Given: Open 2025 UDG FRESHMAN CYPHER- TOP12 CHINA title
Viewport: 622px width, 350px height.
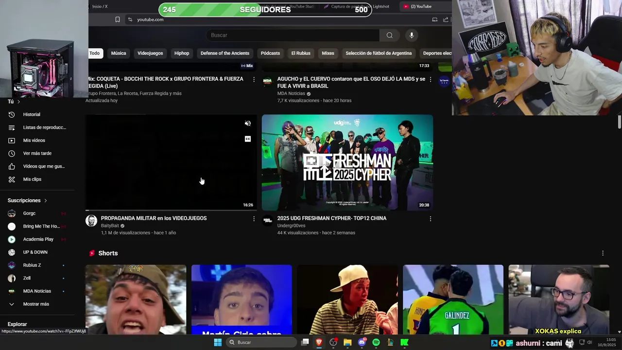Looking at the screenshot, I should coord(332,218).
